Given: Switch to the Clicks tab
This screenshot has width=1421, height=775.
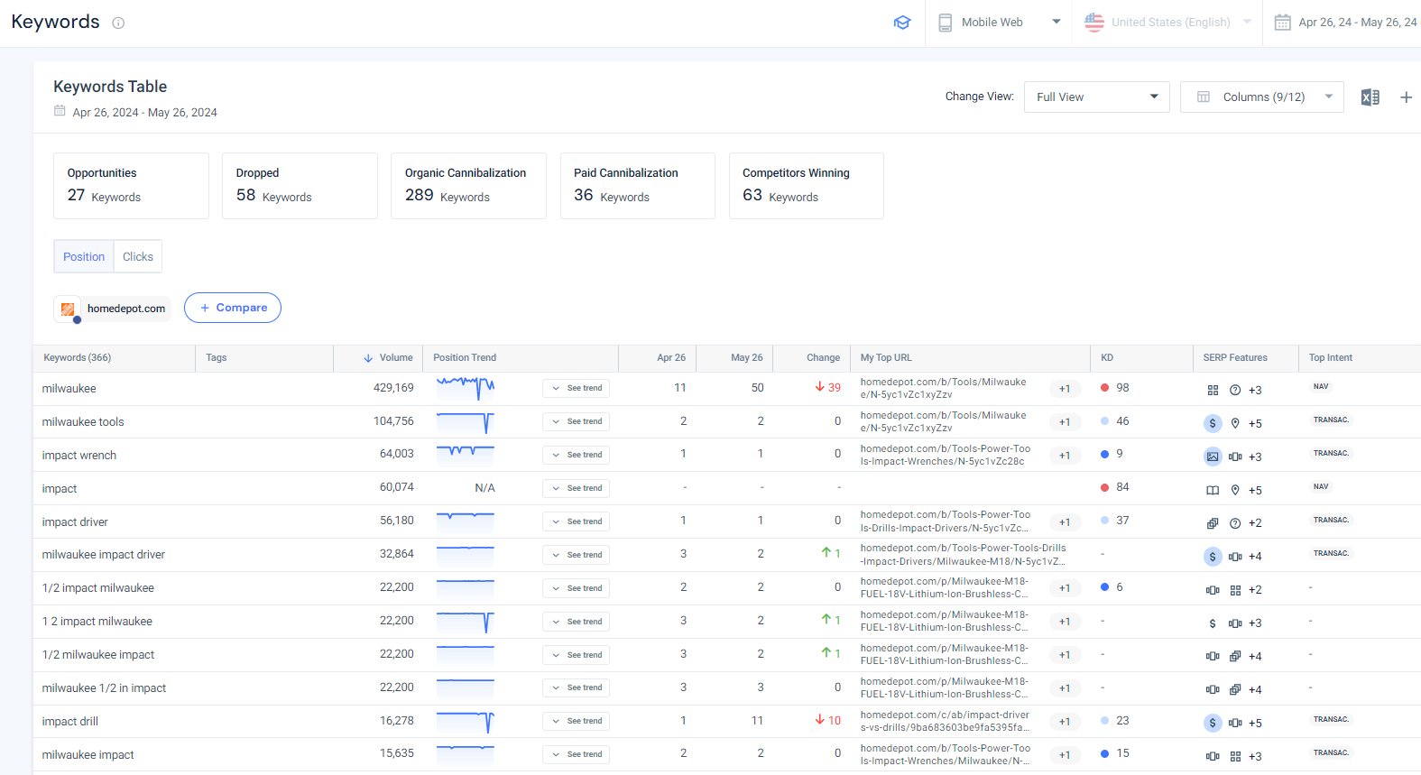Looking at the screenshot, I should [x=138, y=256].
